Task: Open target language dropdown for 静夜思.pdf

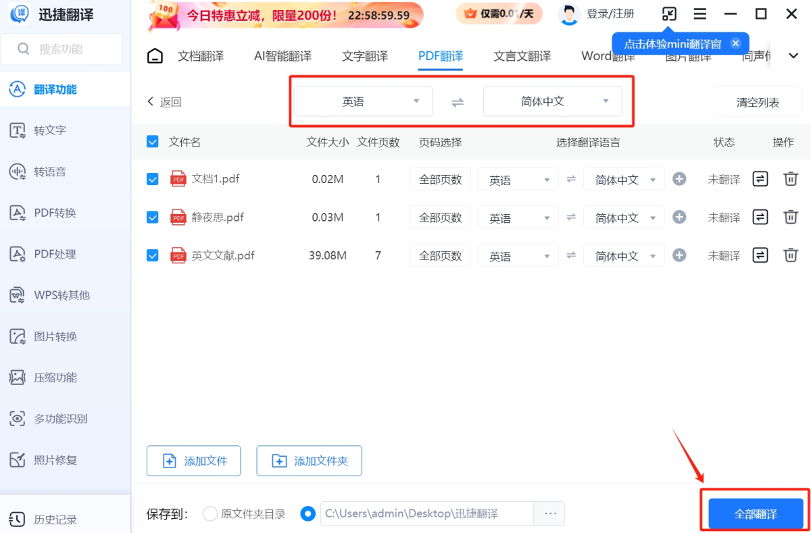Action: [x=624, y=218]
